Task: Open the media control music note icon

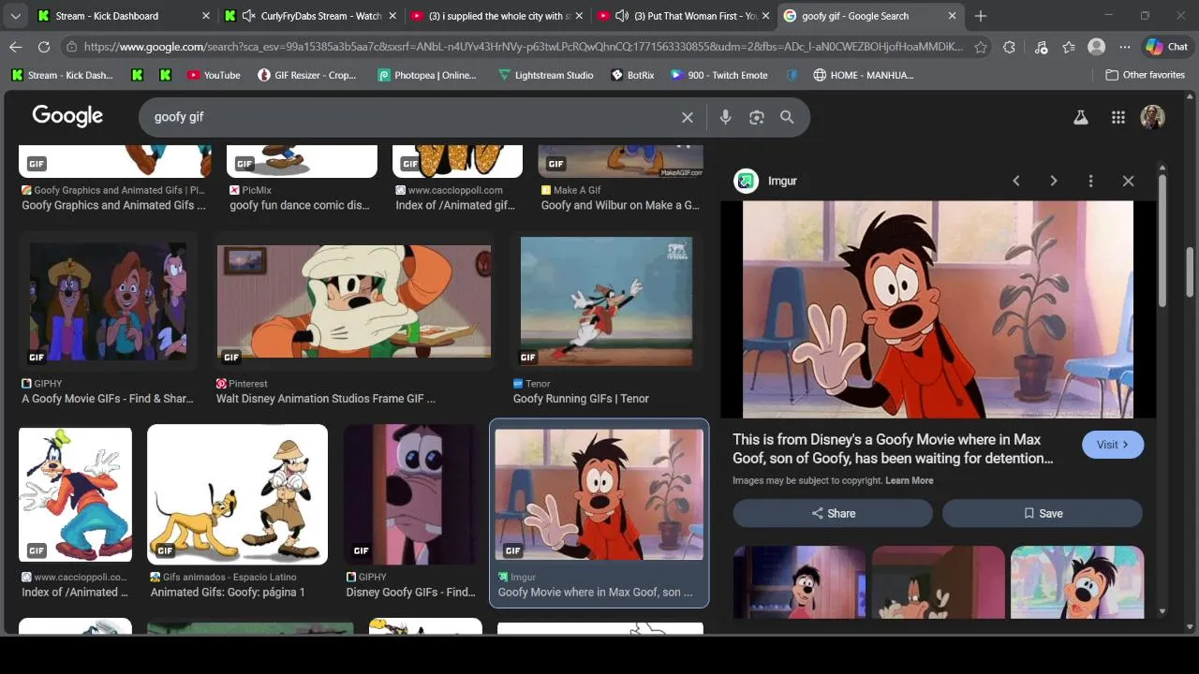Action: tap(1041, 47)
